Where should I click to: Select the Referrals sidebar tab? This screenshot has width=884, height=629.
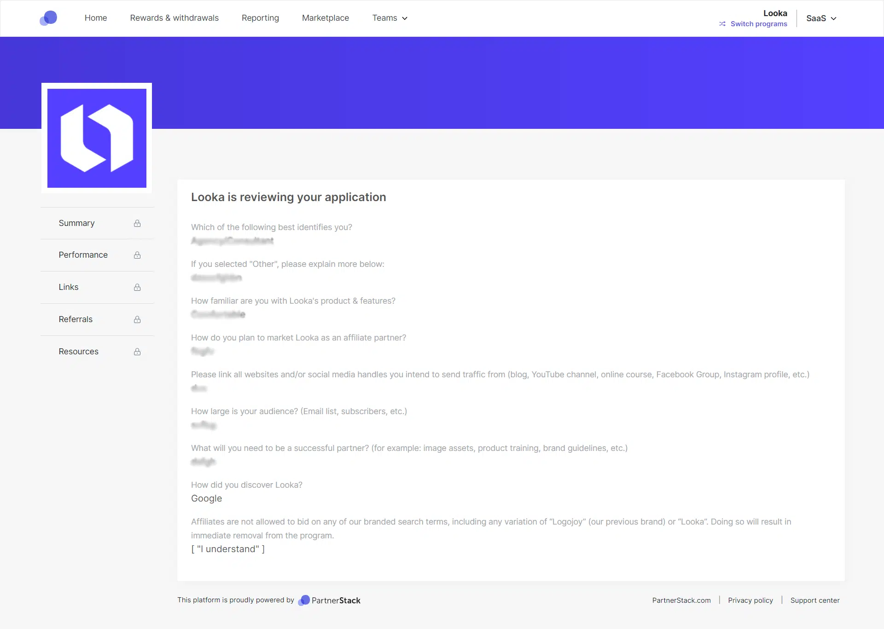(97, 319)
